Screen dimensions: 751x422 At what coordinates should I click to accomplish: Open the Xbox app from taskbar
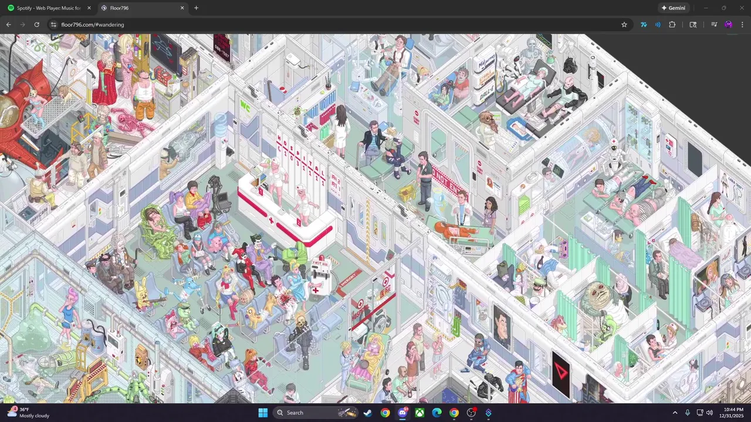420,413
